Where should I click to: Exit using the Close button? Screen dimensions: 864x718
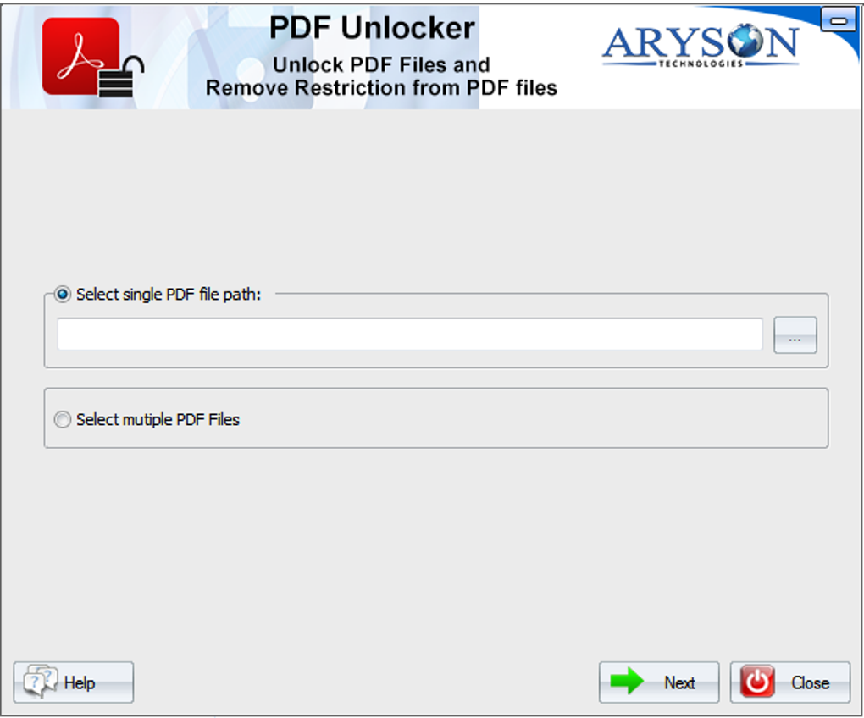click(x=789, y=682)
